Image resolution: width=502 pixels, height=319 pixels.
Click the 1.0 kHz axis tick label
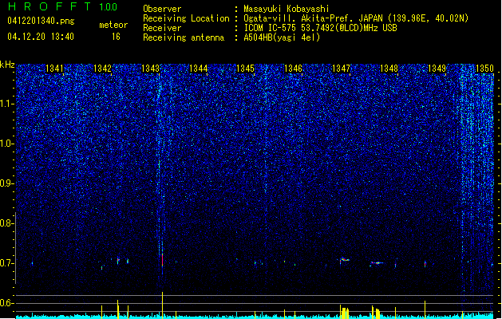click(6, 144)
